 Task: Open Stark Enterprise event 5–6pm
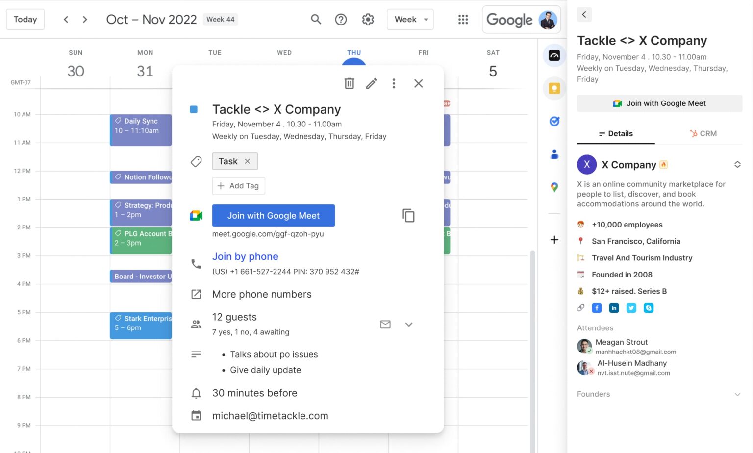141,326
